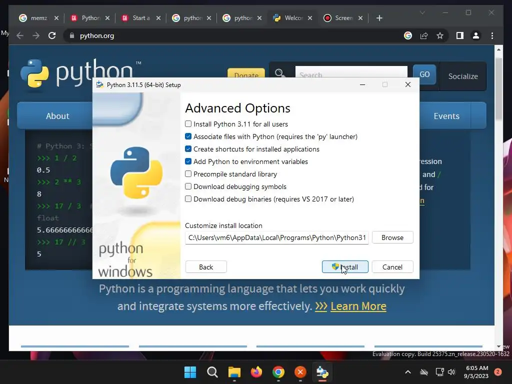Open Chrome three-dot menu
Image resolution: width=512 pixels, height=384 pixels.
492,35
